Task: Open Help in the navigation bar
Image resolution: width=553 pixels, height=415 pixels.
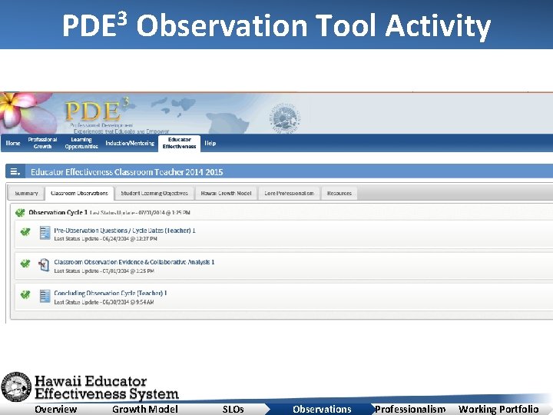Action: point(210,143)
